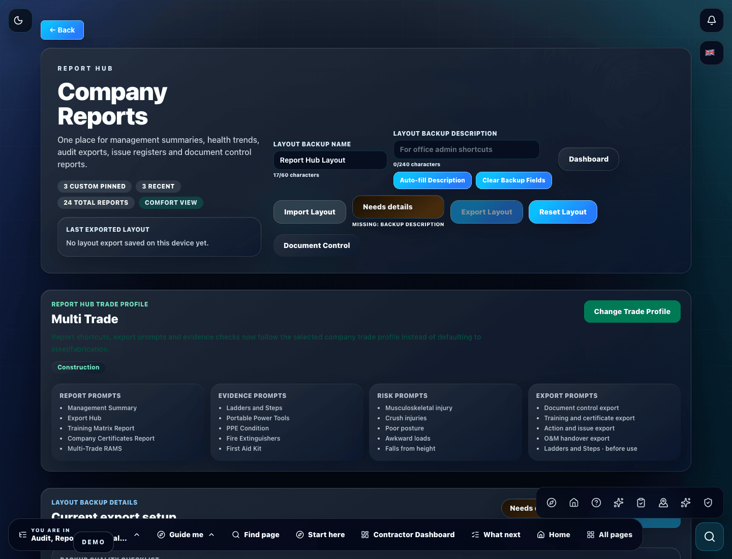Click Export Layout button

pos(486,212)
